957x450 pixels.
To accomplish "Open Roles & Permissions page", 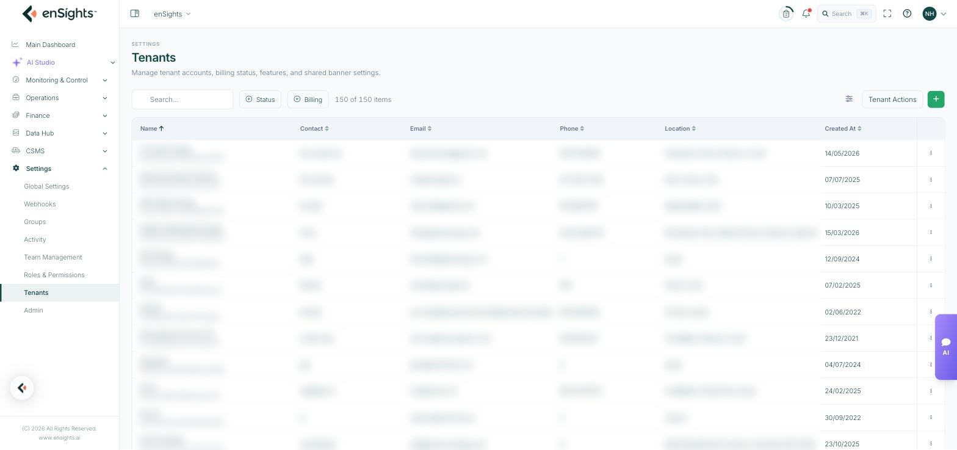I will tap(54, 275).
